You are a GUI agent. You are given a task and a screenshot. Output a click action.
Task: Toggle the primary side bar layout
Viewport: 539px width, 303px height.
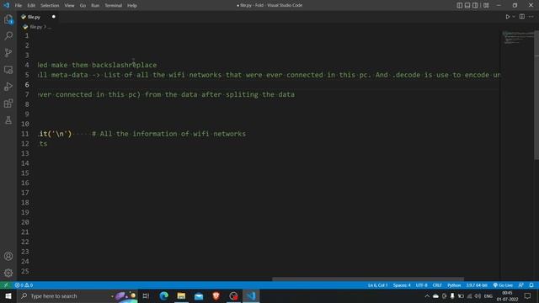[x=460, y=6]
